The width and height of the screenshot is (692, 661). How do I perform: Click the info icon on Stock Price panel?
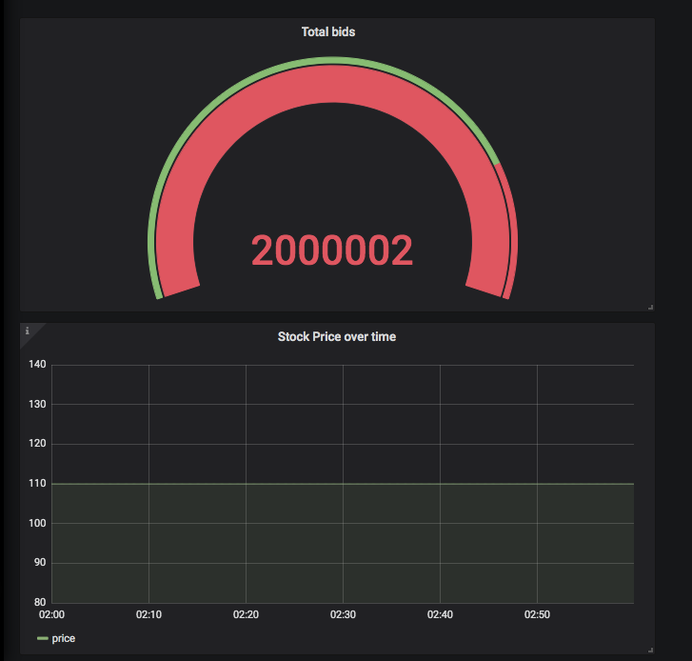pyautogui.click(x=27, y=330)
